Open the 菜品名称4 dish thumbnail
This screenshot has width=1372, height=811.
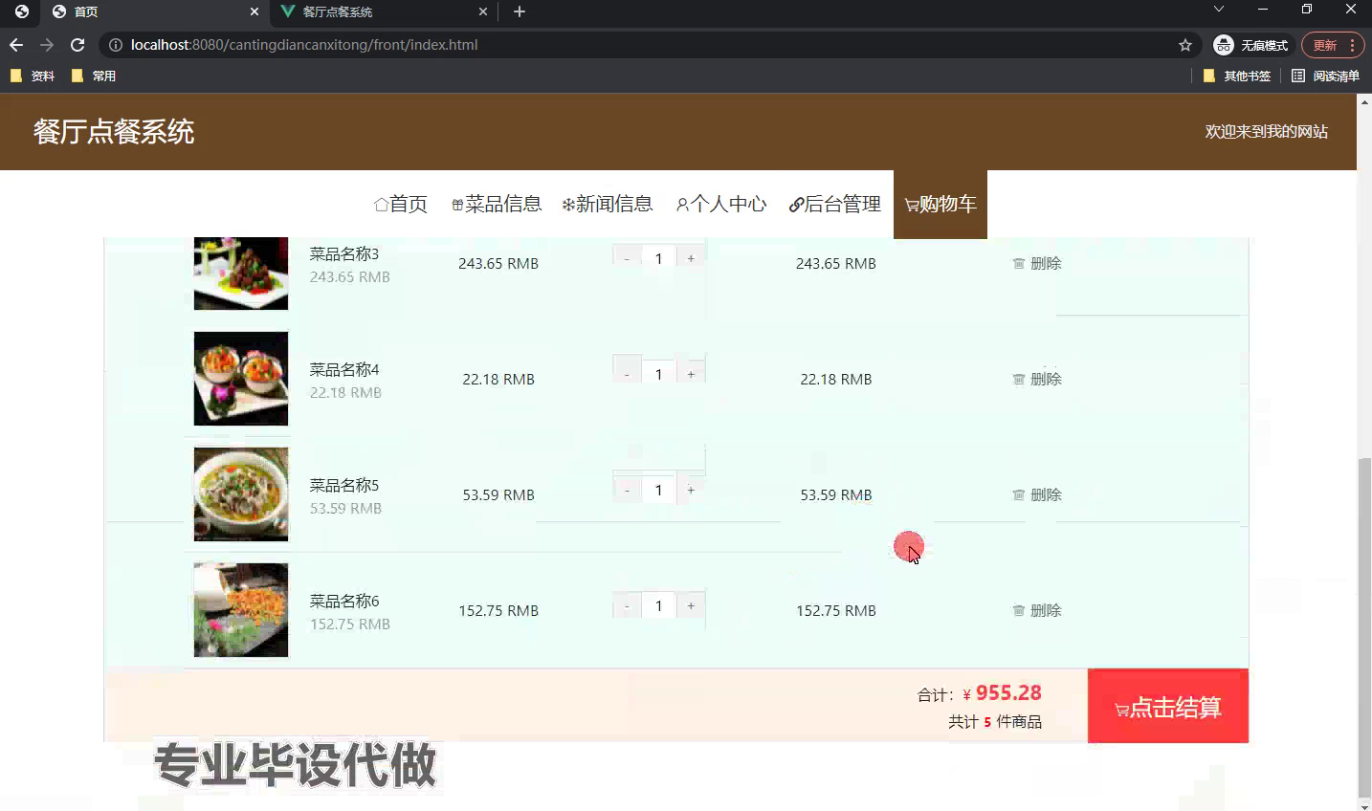[241, 379]
